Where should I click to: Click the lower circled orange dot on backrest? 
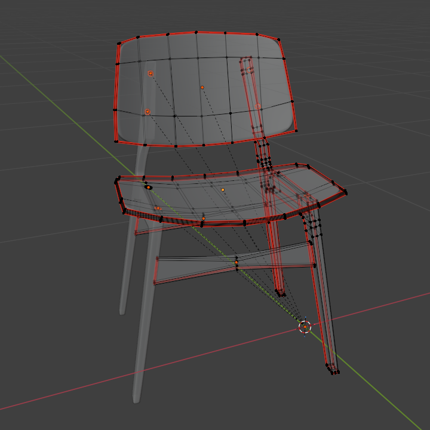[148, 112]
